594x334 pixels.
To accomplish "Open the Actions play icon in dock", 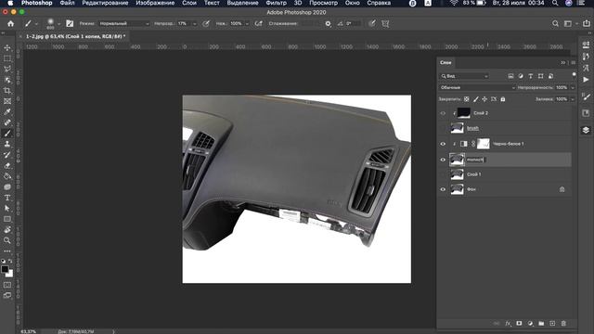I will tap(586, 80).
